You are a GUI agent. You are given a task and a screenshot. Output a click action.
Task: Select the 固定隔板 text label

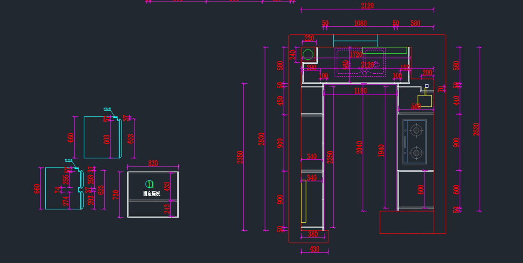point(152,194)
